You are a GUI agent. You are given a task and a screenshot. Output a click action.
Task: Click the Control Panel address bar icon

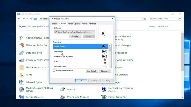[x=35, y=19]
